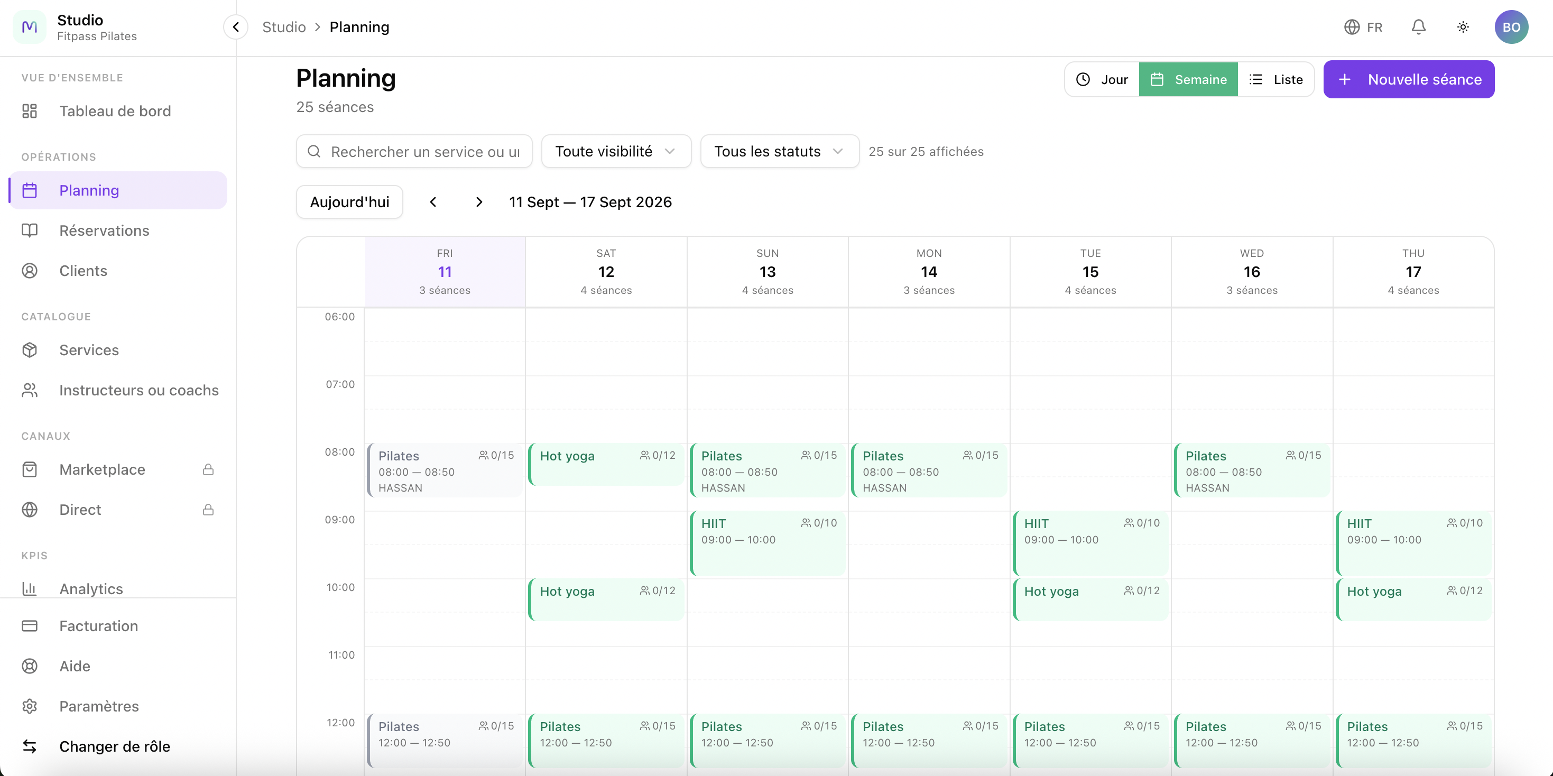1553x776 pixels.
Task: Click the lock icon beside Marketplace
Action: pos(208,470)
